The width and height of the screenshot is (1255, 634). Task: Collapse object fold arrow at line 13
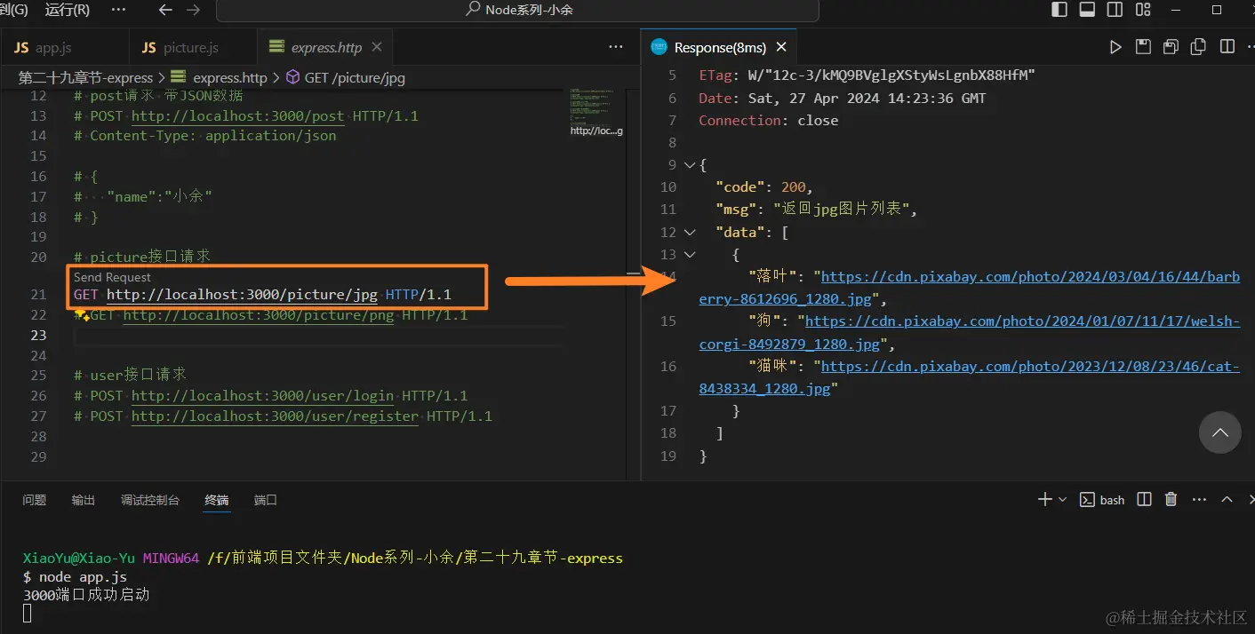(690, 254)
